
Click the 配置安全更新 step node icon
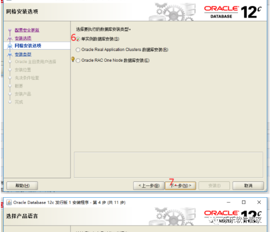coord(10,30)
